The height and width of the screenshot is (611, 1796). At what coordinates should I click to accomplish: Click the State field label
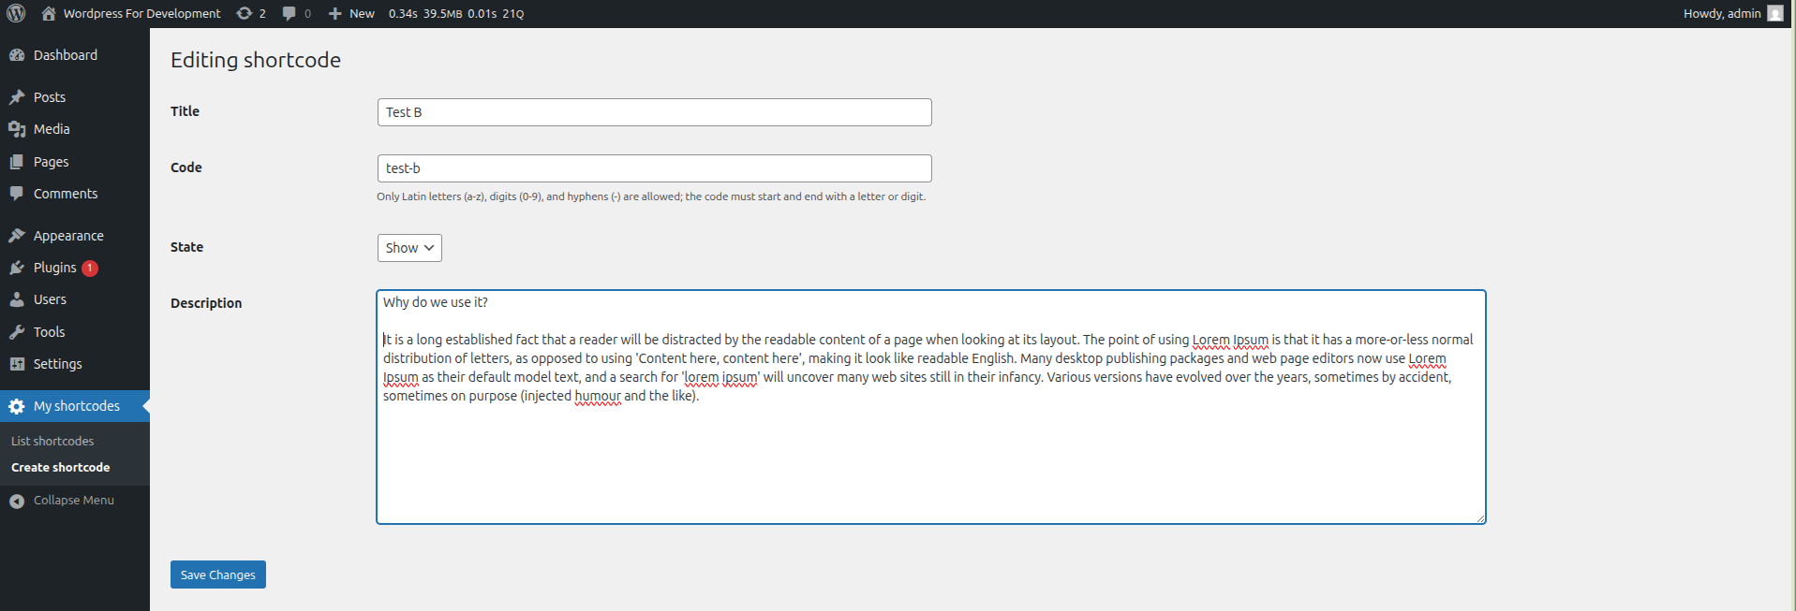[x=186, y=247]
